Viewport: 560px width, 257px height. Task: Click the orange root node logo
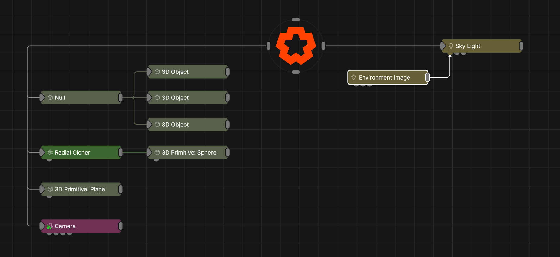click(x=296, y=46)
